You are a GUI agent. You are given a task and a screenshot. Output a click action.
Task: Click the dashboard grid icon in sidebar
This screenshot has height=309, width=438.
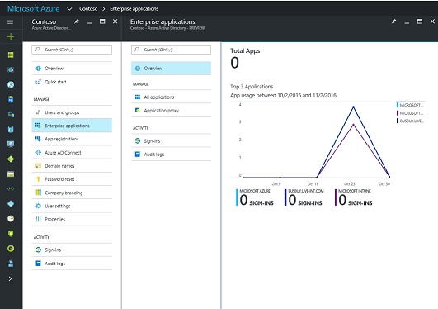click(x=11, y=55)
